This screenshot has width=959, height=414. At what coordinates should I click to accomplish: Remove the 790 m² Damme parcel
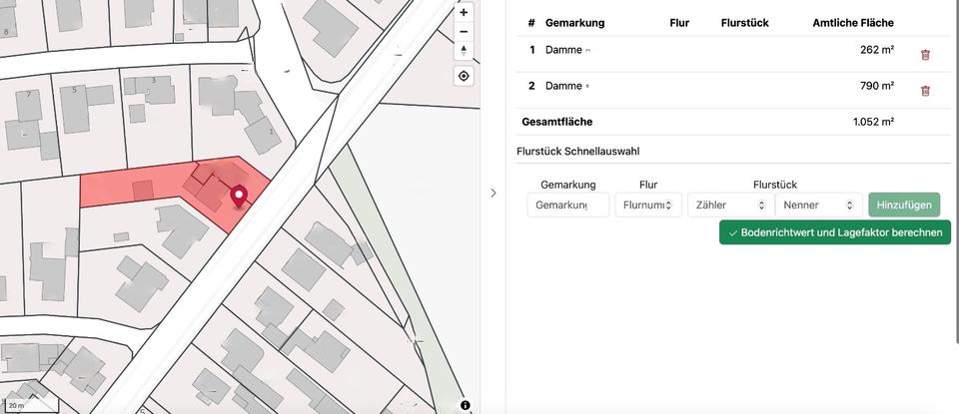925,91
